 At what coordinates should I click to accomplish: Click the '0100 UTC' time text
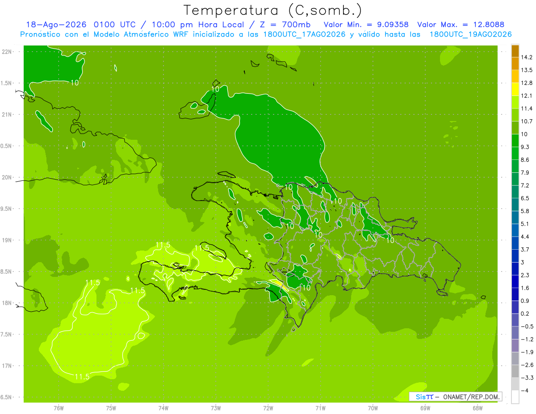(x=114, y=25)
